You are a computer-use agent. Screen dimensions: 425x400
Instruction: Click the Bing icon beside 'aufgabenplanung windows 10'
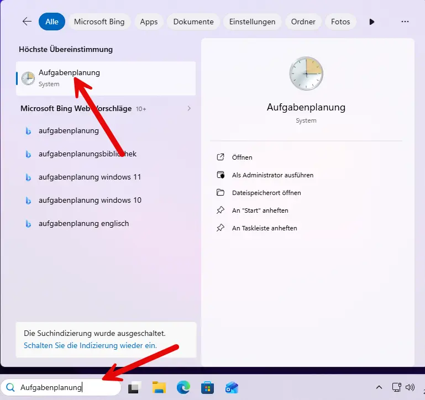28,201
